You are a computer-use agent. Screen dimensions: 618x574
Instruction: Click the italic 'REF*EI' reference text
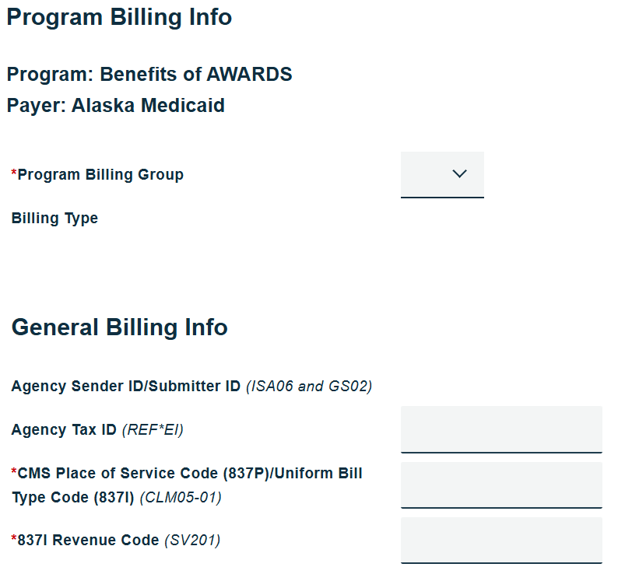[153, 430]
